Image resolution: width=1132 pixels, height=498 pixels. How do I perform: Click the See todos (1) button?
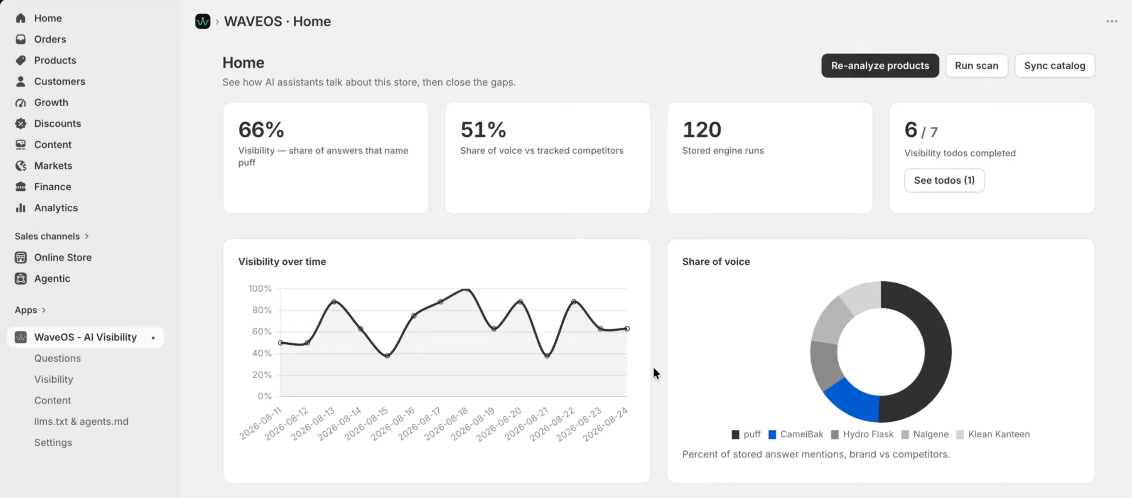pyautogui.click(x=944, y=180)
